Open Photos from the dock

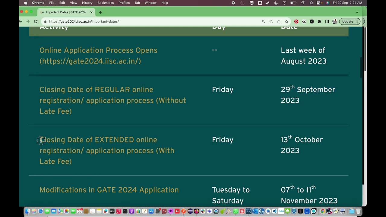coord(67,211)
